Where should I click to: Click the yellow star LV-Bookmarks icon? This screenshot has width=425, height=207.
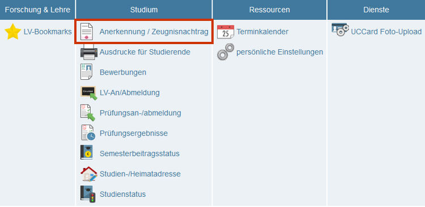tap(12, 32)
